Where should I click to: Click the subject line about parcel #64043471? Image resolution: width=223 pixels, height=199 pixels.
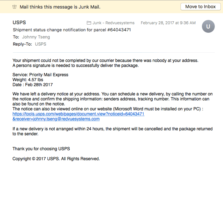(x=72, y=30)
